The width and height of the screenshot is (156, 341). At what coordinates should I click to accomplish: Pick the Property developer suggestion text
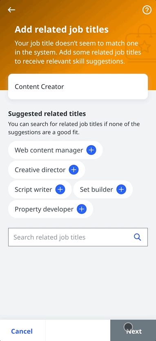click(44, 209)
